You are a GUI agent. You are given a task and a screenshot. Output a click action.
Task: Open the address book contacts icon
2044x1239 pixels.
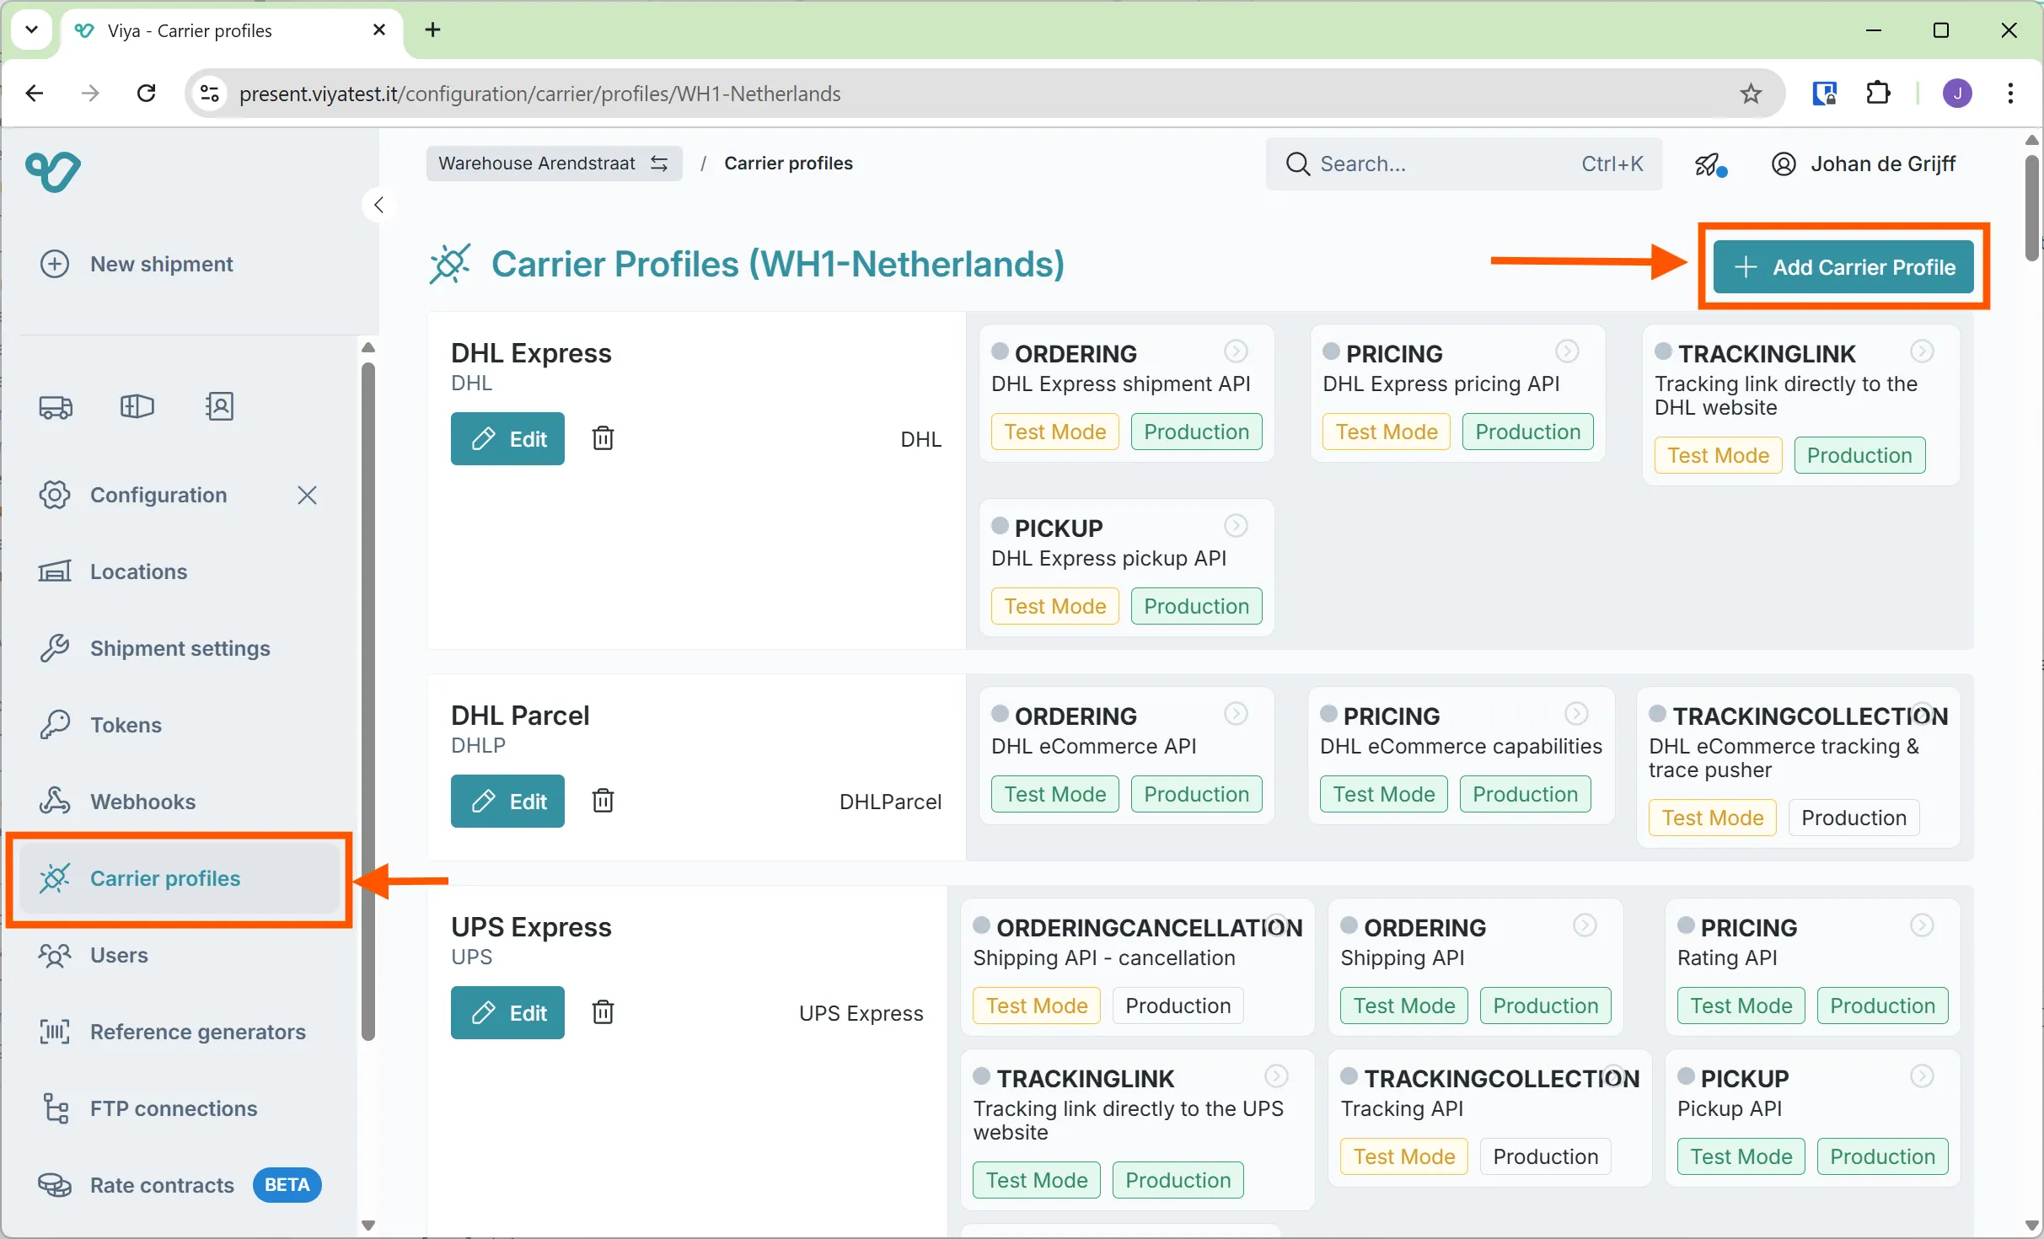click(x=219, y=407)
